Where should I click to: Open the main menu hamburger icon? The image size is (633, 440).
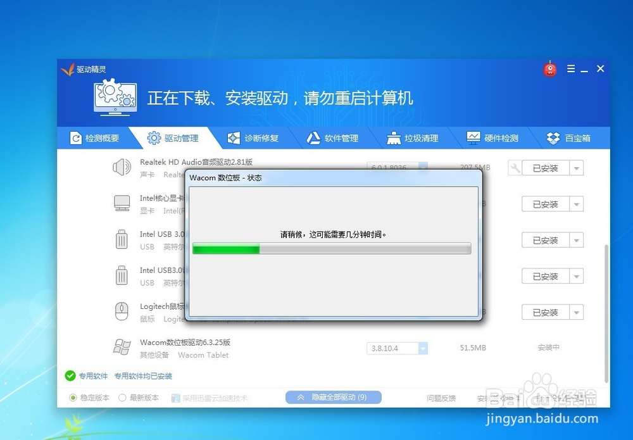571,68
